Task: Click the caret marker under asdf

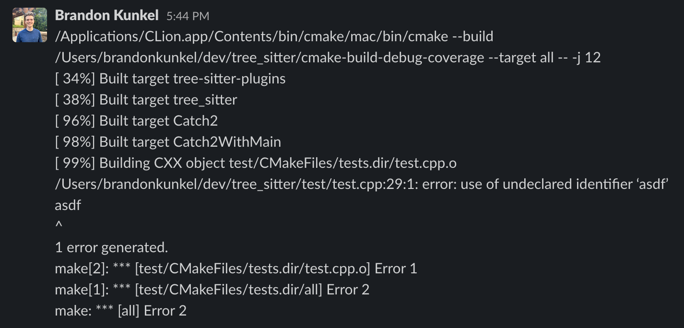Action: [59, 225]
